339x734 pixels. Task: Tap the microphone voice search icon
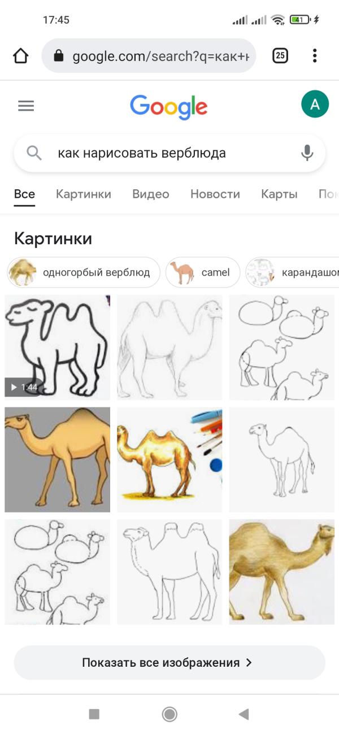(x=307, y=153)
